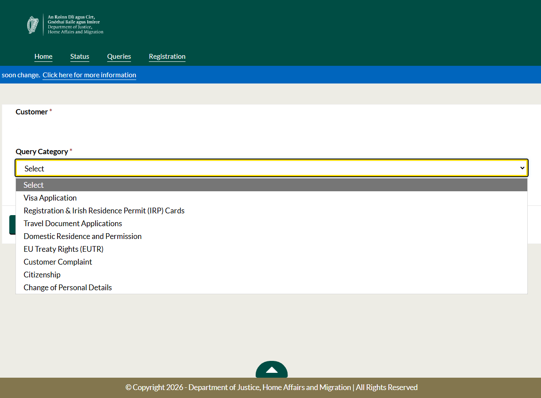Click the scroll-to-top arrow button
541x398 pixels.
[x=272, y=370]
